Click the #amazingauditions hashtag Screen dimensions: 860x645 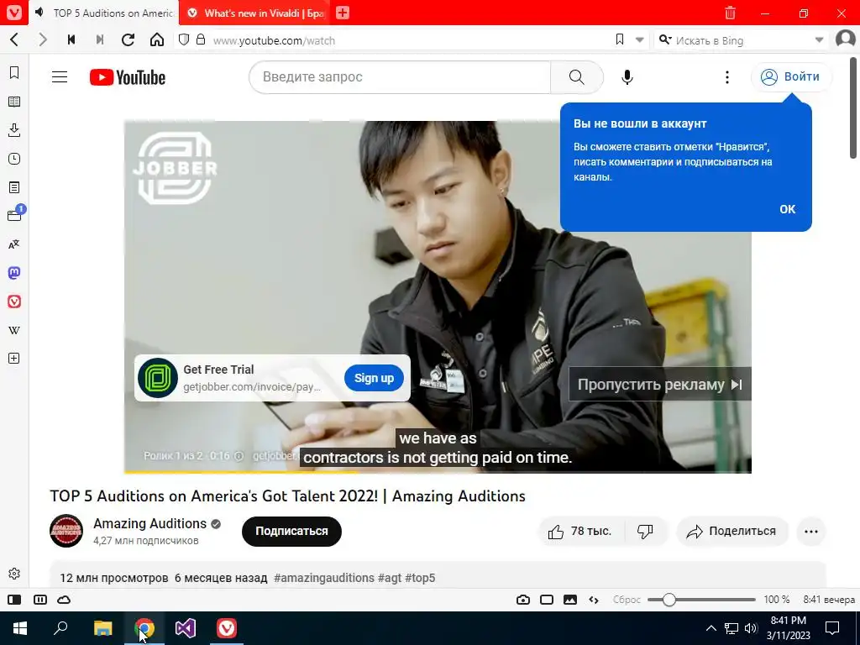323,578
